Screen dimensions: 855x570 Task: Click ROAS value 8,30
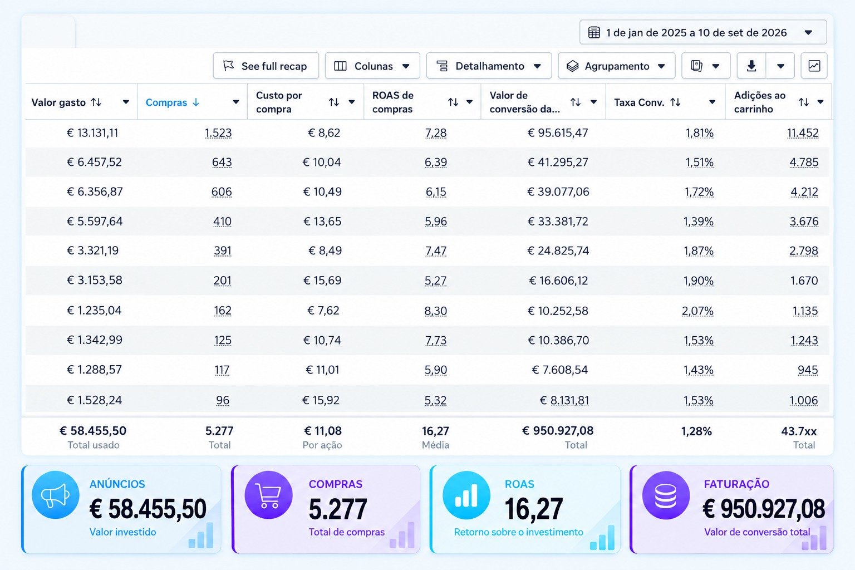[x=435, y=311]
